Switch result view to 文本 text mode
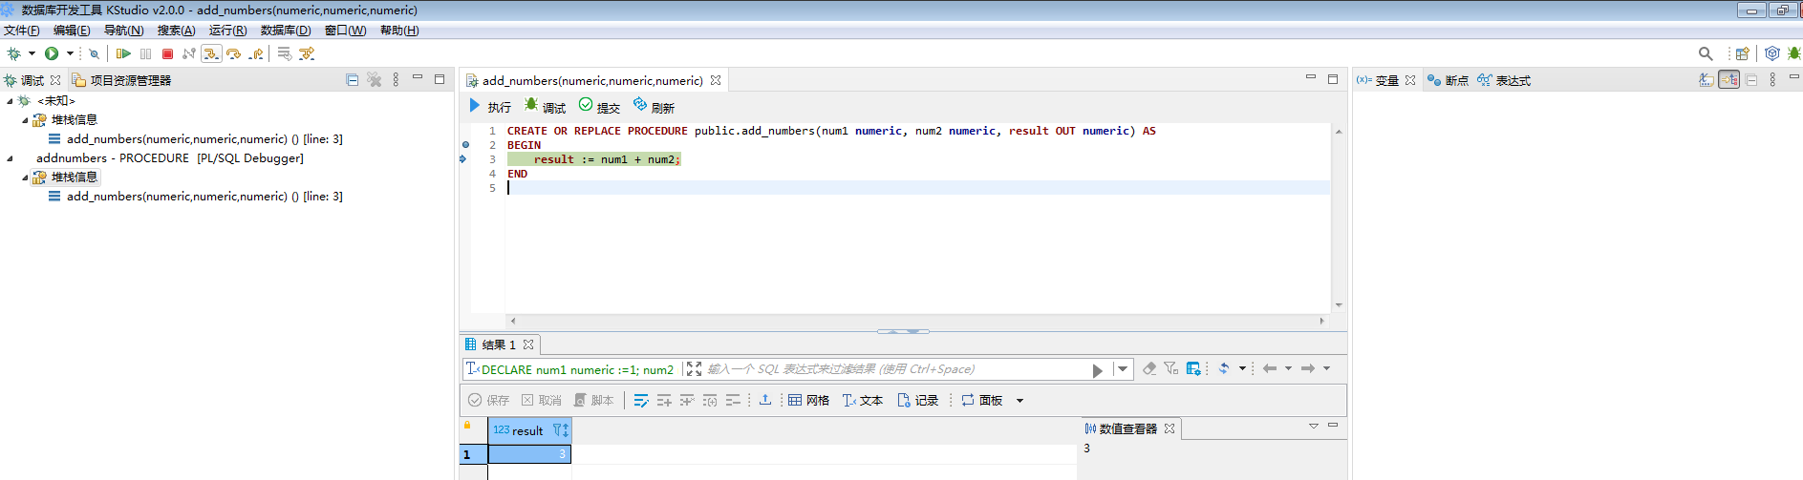This screenshot has height=480, width=1803. coord(862,400)
